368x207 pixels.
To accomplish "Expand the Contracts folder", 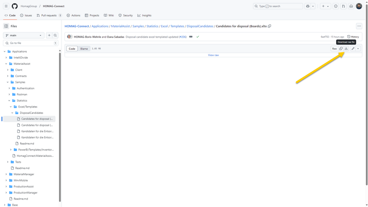I will tap(8, 76).
